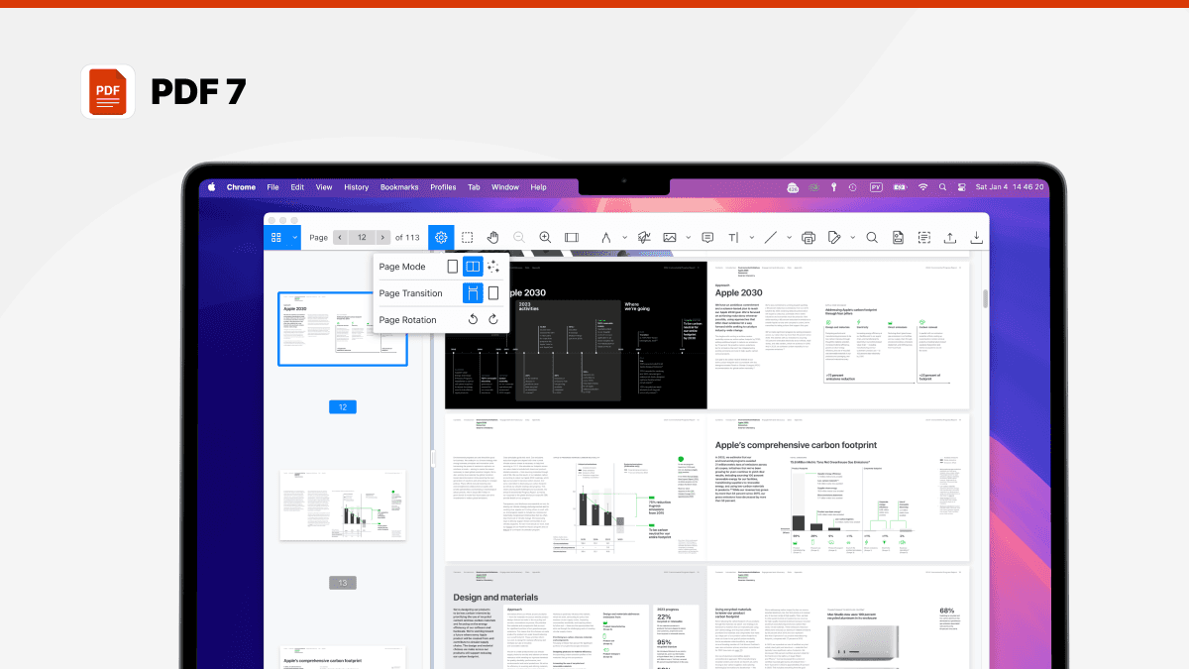Set Page Mode to automatic sparkle option
The image size is (1189, 669).
tap(493, 267)
